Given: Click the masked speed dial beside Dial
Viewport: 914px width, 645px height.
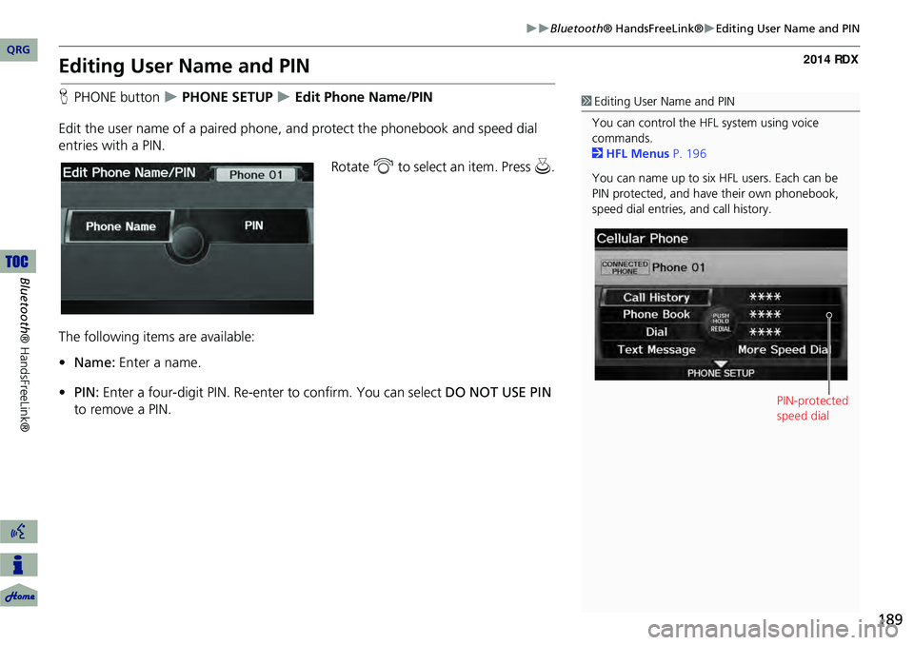Looking at the screenshot, I should tap(765, 332).
